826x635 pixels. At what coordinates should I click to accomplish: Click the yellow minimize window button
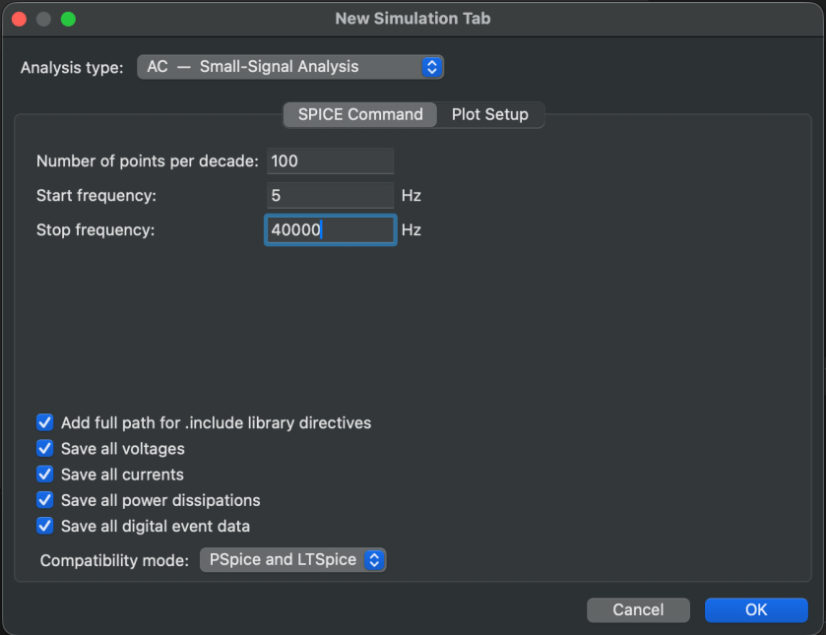43,19
